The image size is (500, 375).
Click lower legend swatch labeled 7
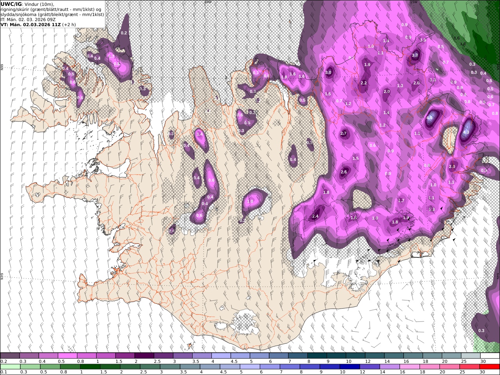[x=289, y=367]
